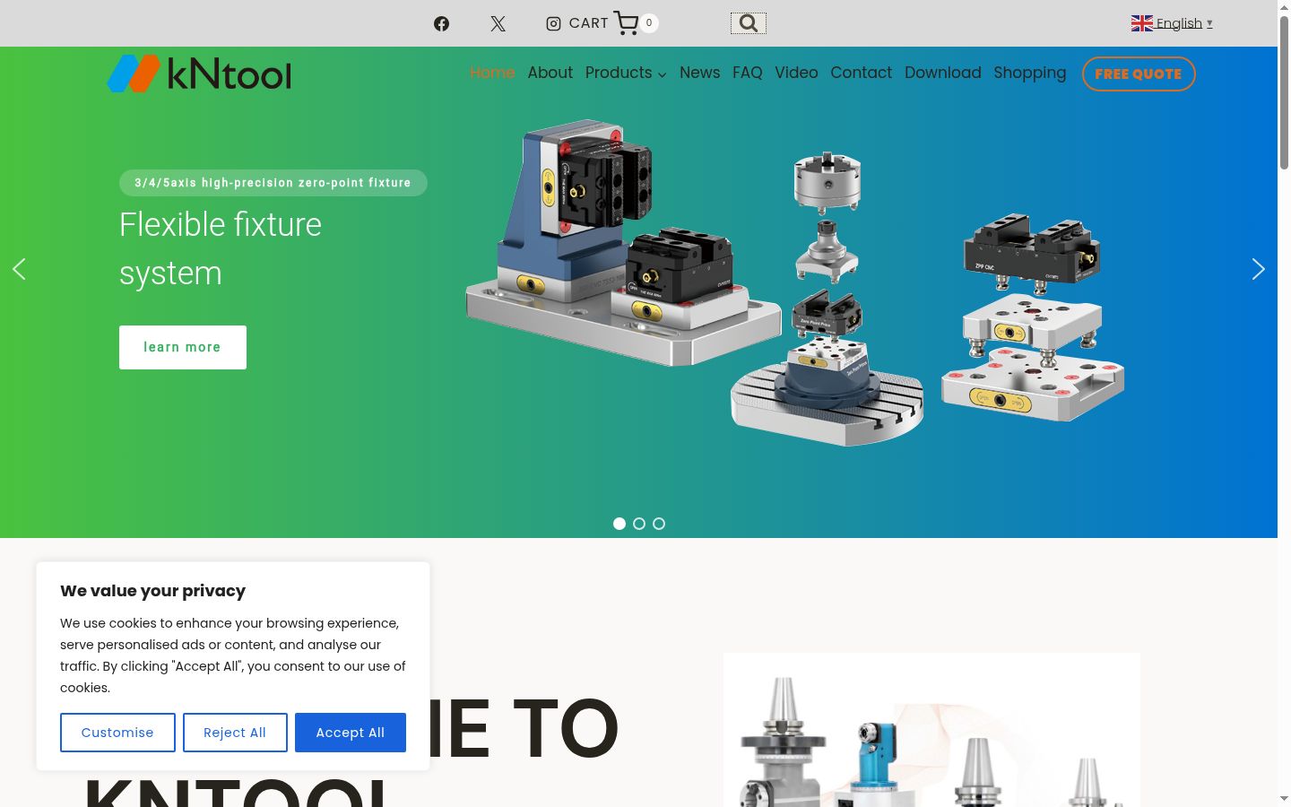The image size is (1291, 807).
Task: Open the shopping cart icon
Action: [626, 23]
